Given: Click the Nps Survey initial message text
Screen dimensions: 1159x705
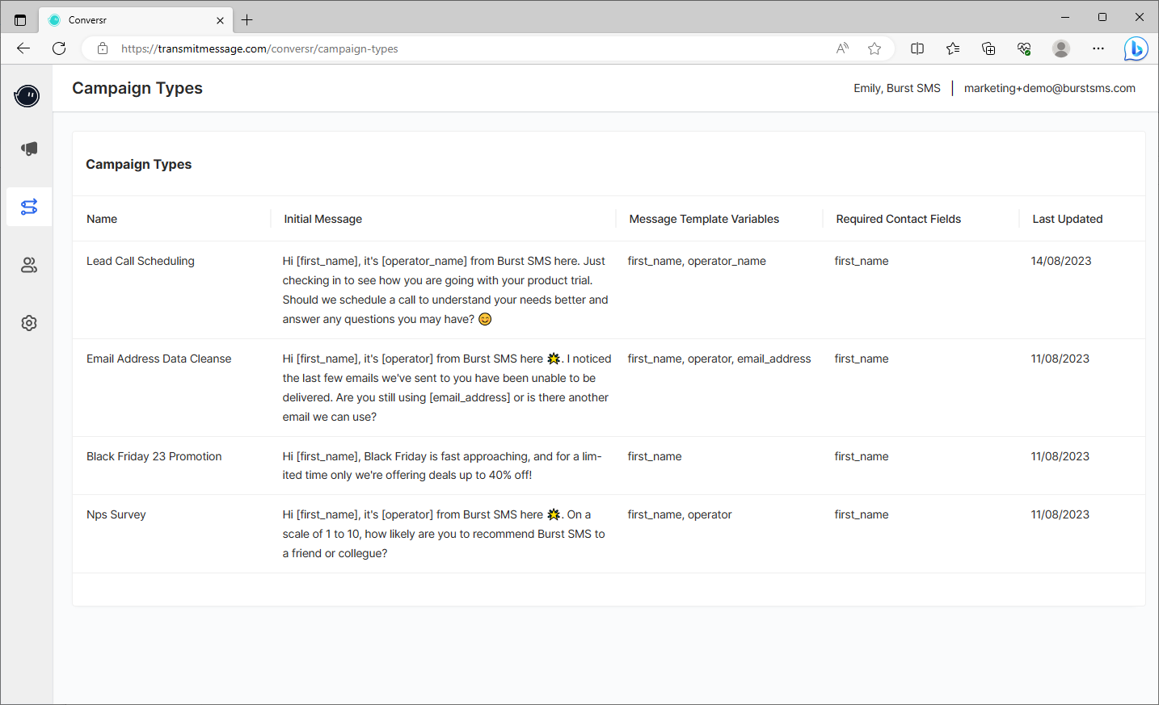Looking at the screenshot, I should pyautogui.click(x=444, y=534).
